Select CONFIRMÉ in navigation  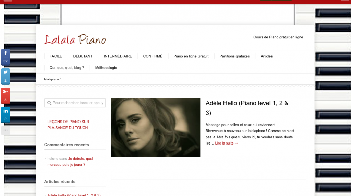point(153,56)
